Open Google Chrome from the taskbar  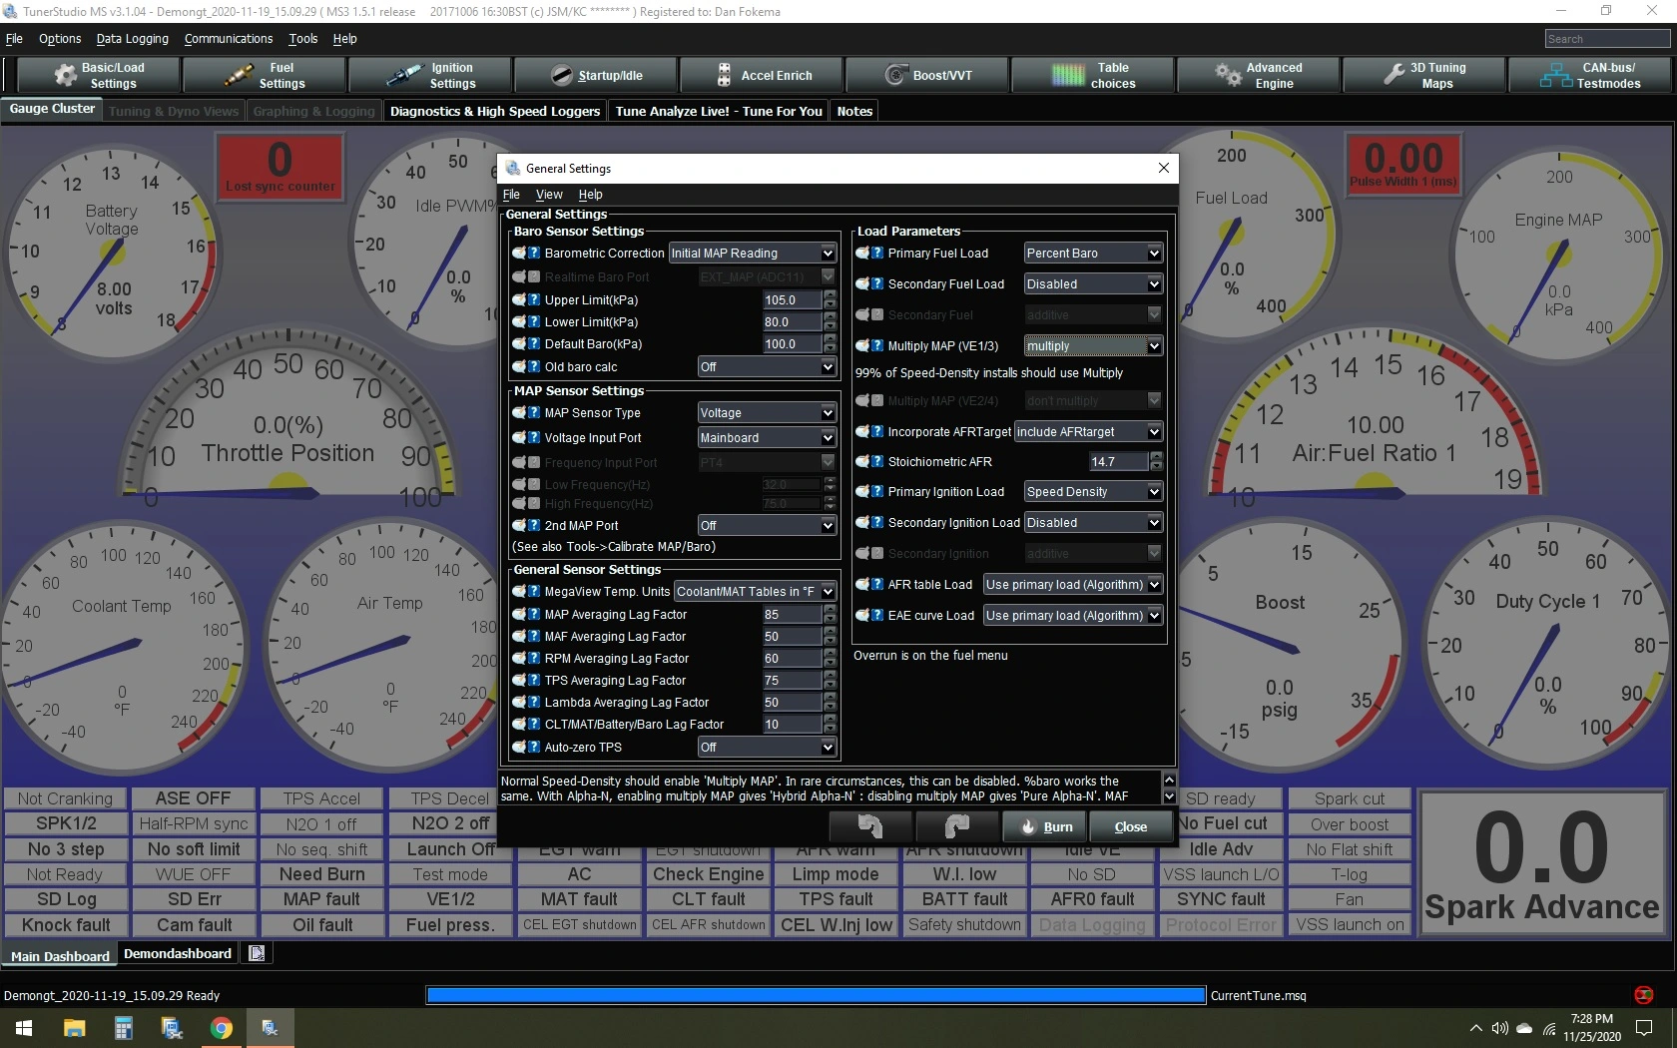222,1028
